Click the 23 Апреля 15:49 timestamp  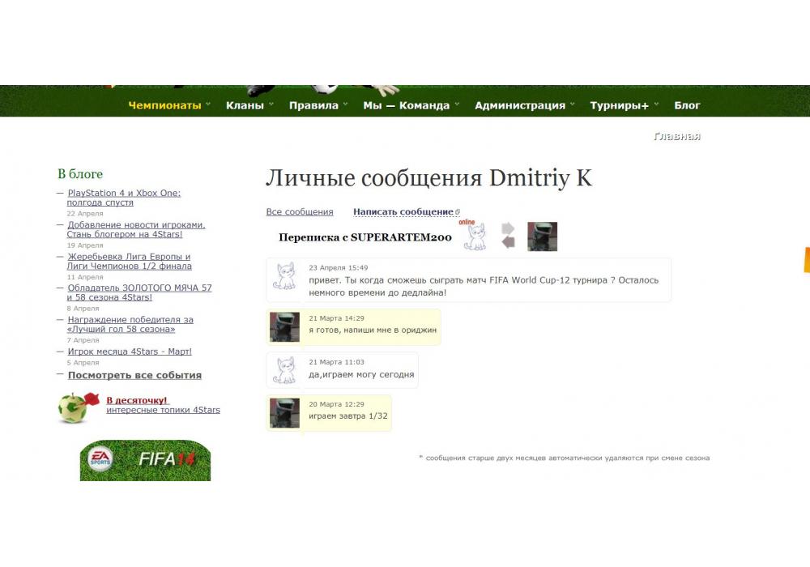339,267
